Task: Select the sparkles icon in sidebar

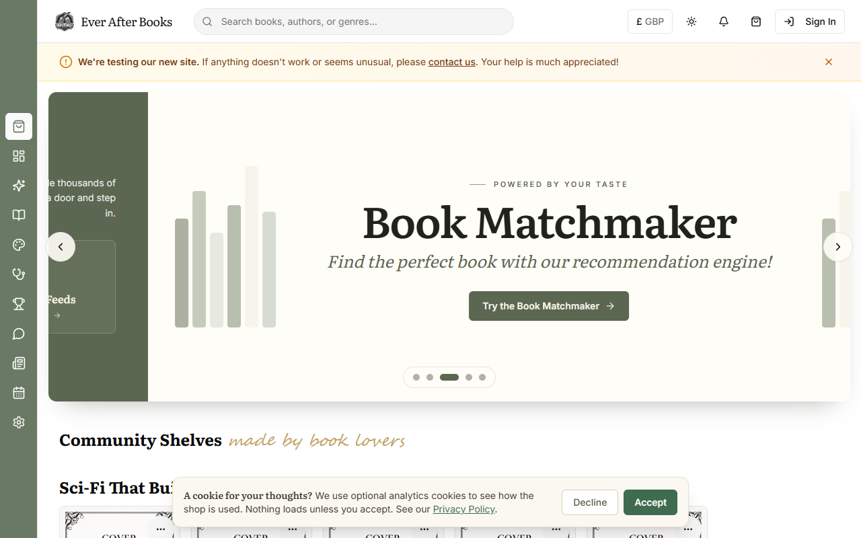Action: pos(19,186)
